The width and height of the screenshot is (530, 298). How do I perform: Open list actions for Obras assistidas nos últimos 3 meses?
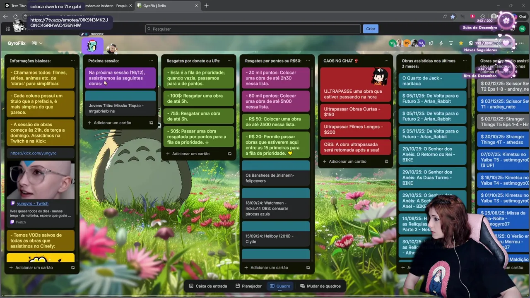pyautogui.click(x=465, y=61)
